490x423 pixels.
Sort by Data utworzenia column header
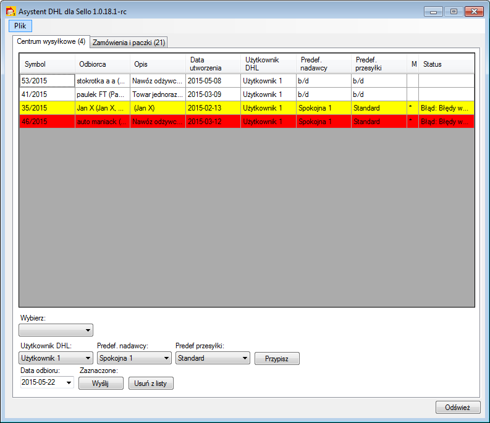(x=213, y=64)
